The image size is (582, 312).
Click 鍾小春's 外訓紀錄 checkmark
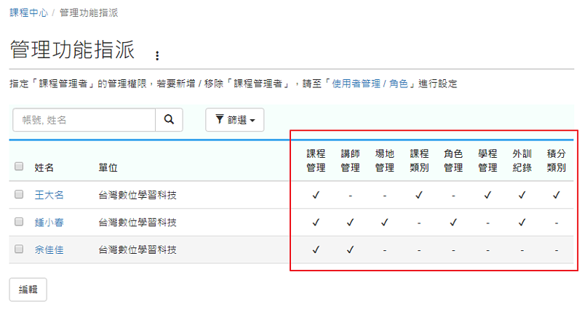pyautogui.click(x=522, y=222)
